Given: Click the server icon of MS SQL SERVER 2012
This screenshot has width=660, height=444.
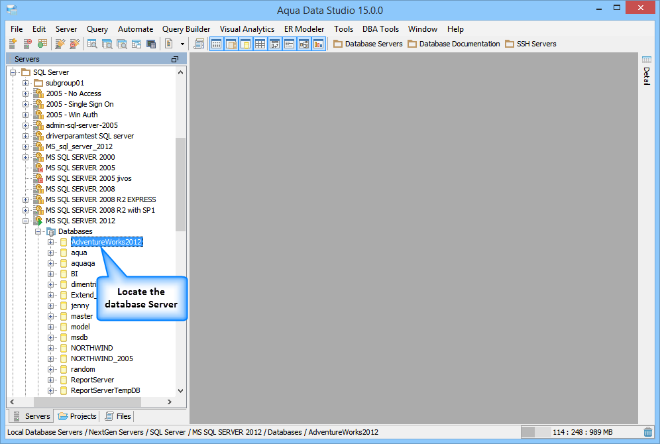Looking at the screenshot, I should click(38, 221).
